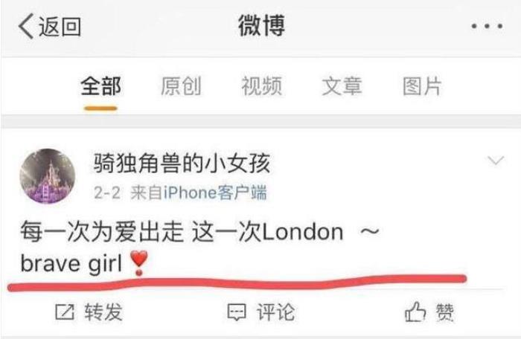Viewport: 521px width, 339px height.
Task: Open the 图片 tab
Action: (422, 86)
